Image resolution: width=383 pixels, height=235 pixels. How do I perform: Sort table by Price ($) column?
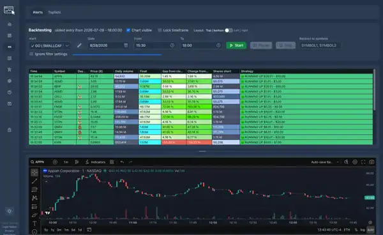(x=101, y=72)
